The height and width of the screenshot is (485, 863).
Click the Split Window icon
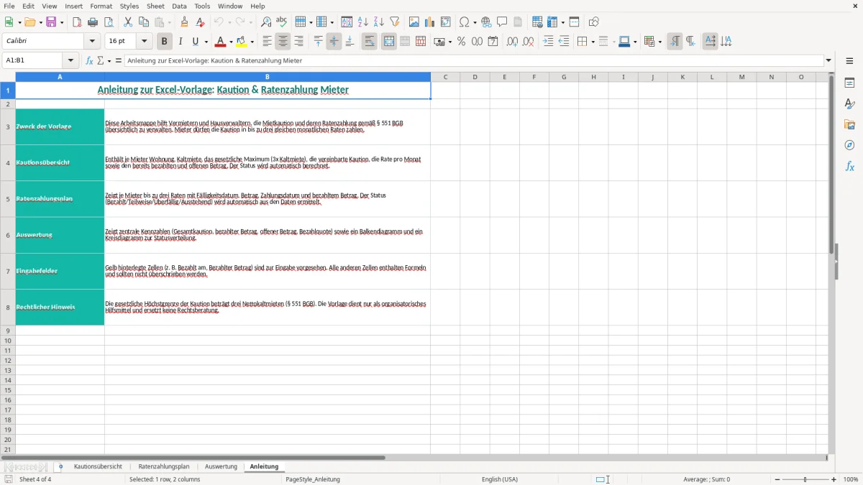click(x=575, y=22)
